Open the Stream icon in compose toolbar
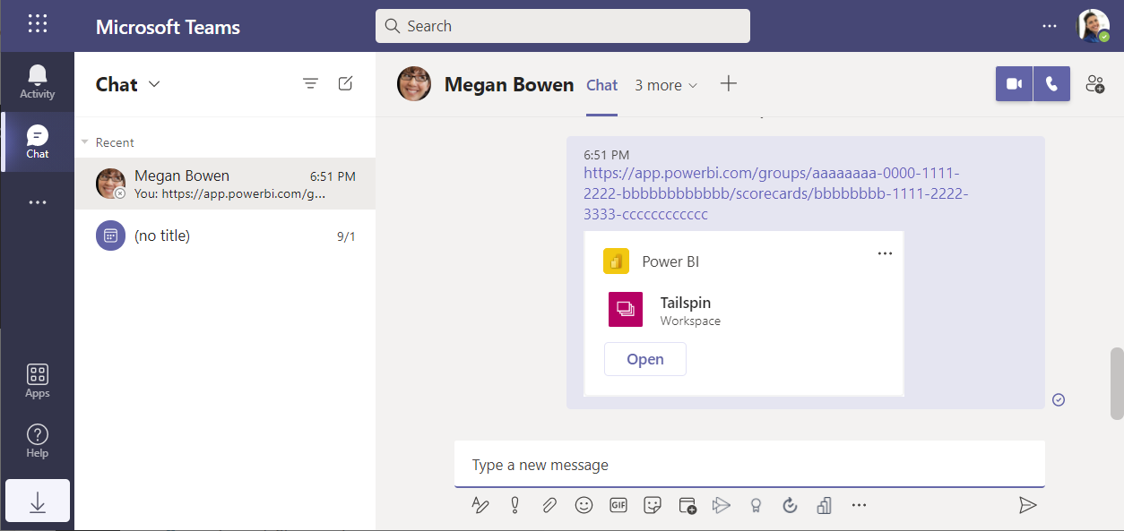The height and width of the screenshot is (531, 1124). click(x=722, y=505)
